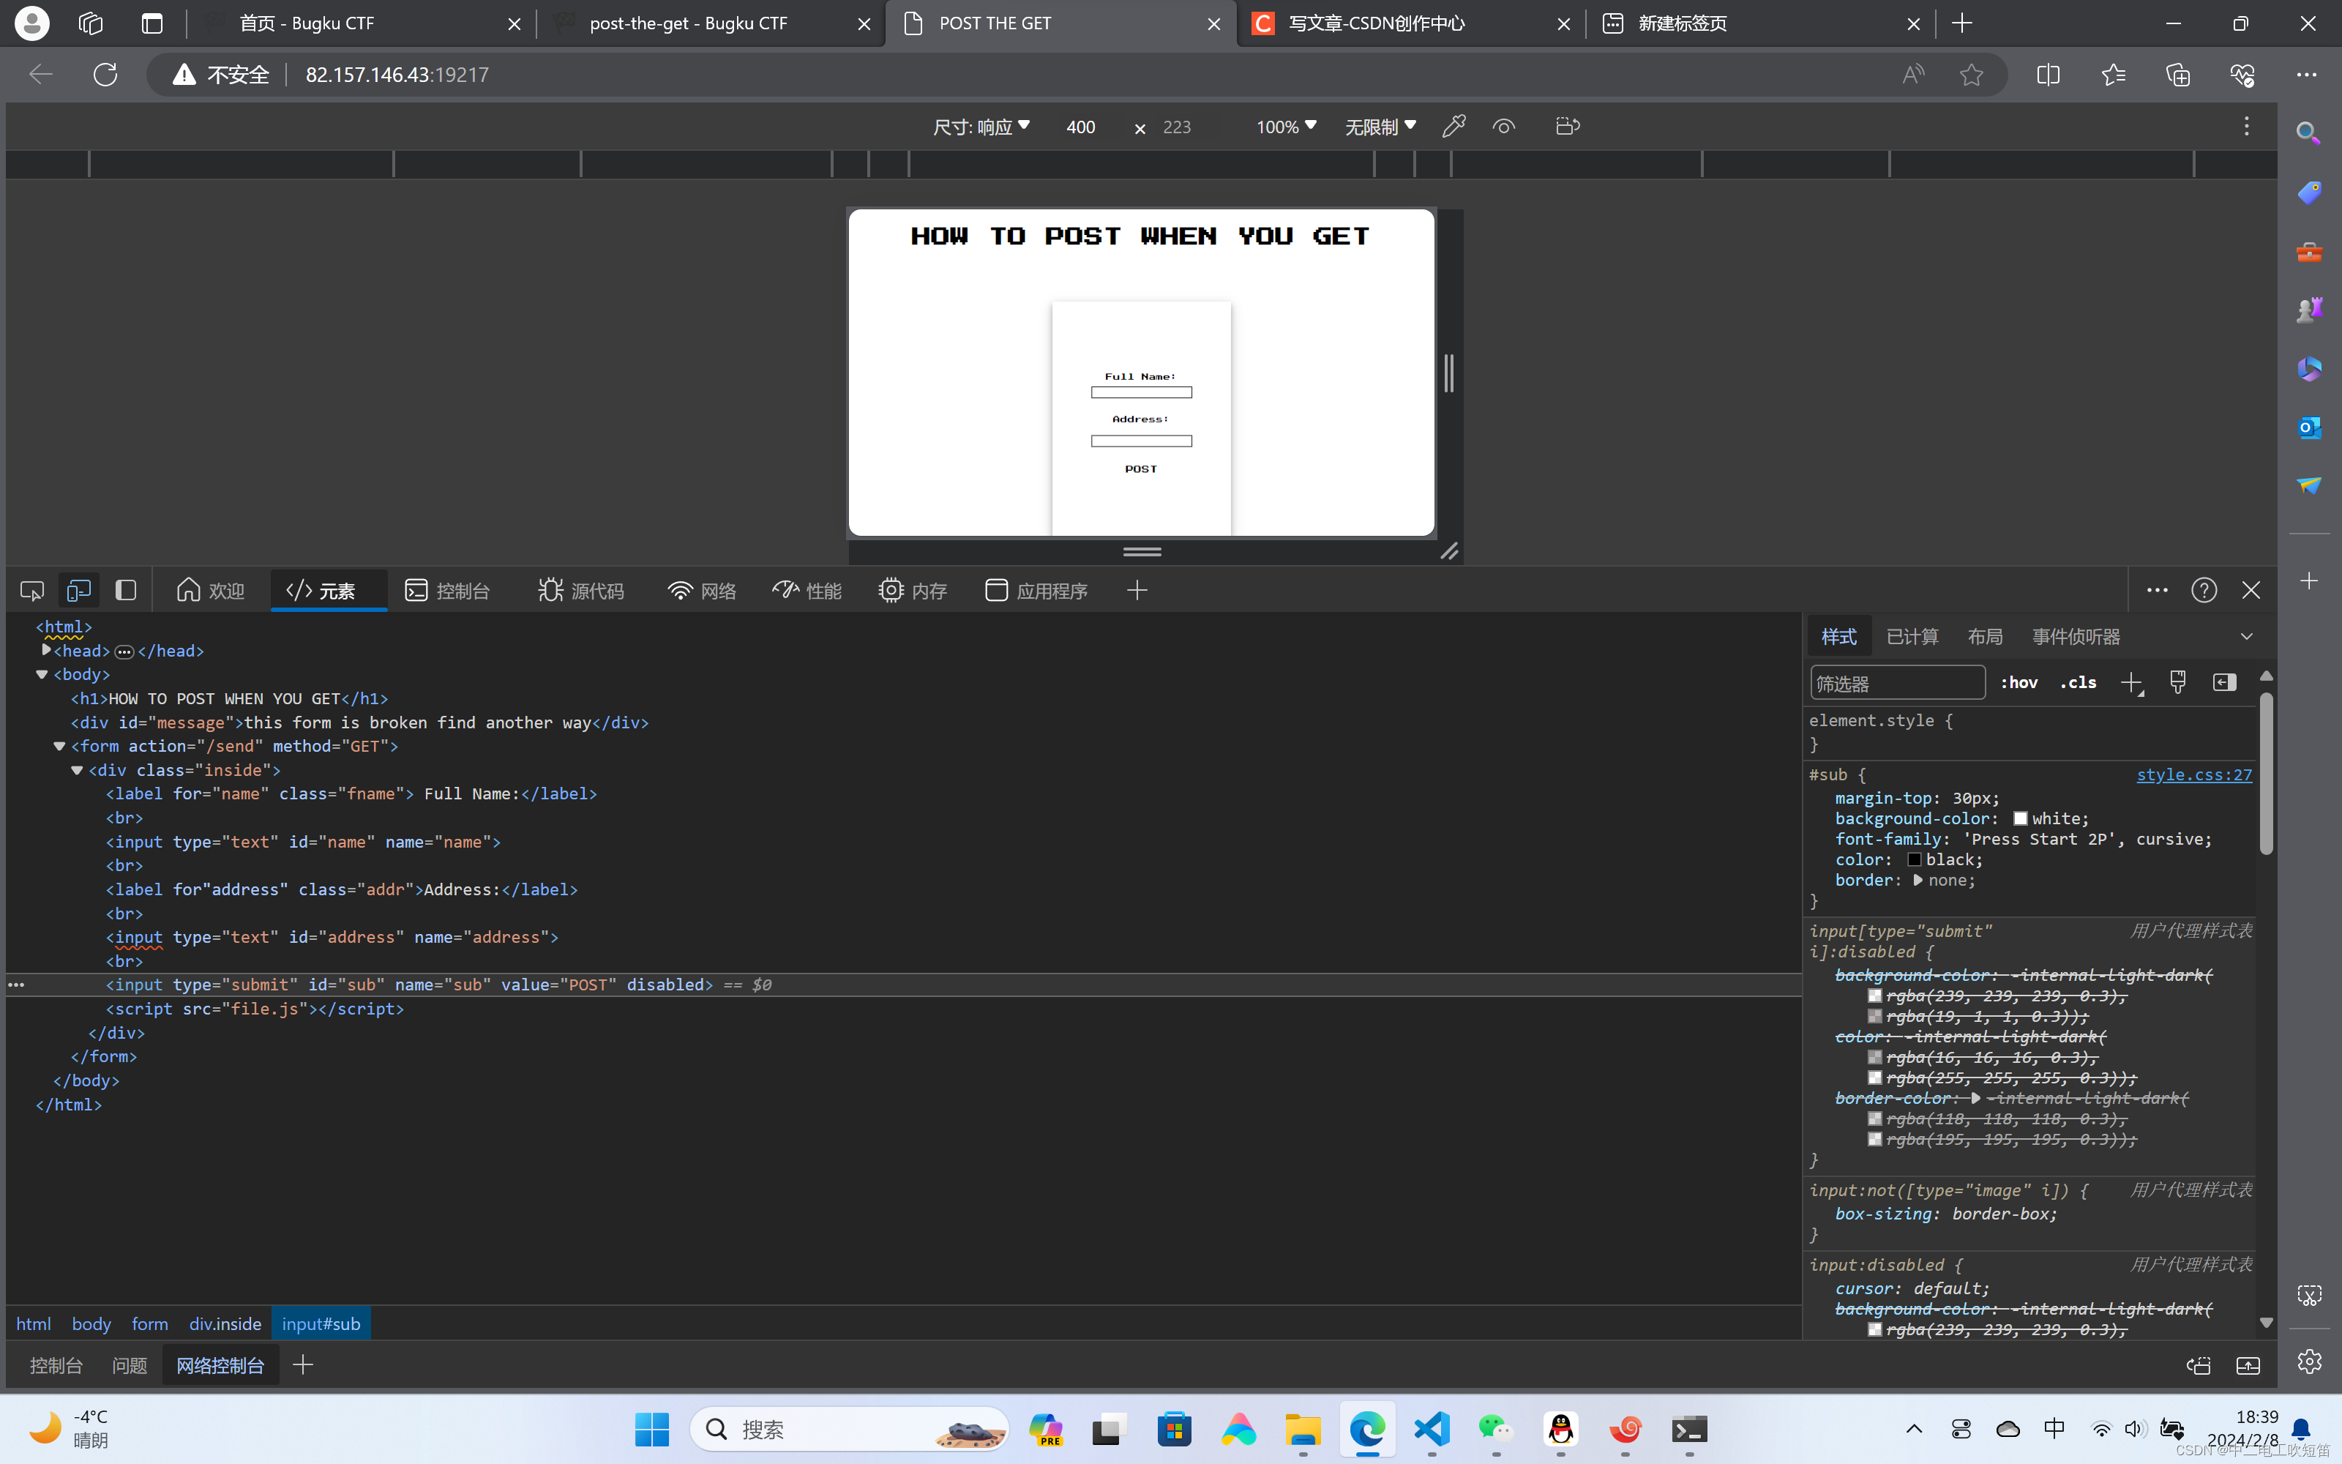Select the inspect element arrow tool
The width and height of the screenshot is (2342, 1464).
(x=31, y=590)
